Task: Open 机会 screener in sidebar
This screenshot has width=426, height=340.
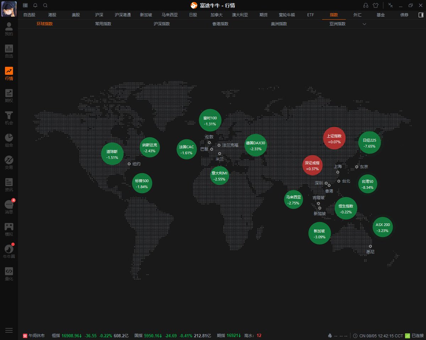Action: click(x=9, y=118)
